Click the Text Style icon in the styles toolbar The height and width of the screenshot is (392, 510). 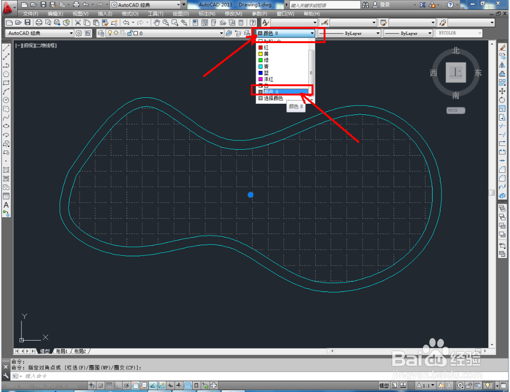point(265,22)
